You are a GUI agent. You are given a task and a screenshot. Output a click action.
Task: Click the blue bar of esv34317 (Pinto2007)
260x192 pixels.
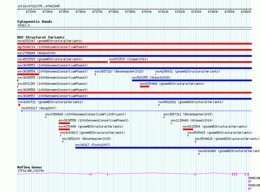click(164, 148)
